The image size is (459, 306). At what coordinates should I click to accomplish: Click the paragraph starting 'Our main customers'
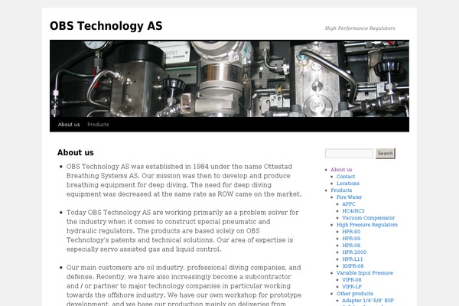(x=184, y=285)
